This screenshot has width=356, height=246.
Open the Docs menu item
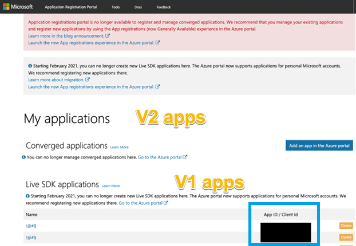138,7
